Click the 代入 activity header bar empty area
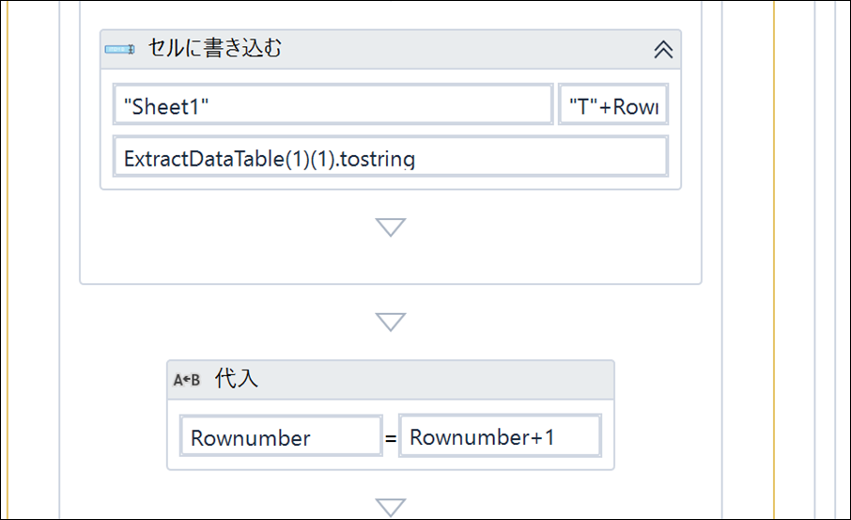 pos(434,380)
